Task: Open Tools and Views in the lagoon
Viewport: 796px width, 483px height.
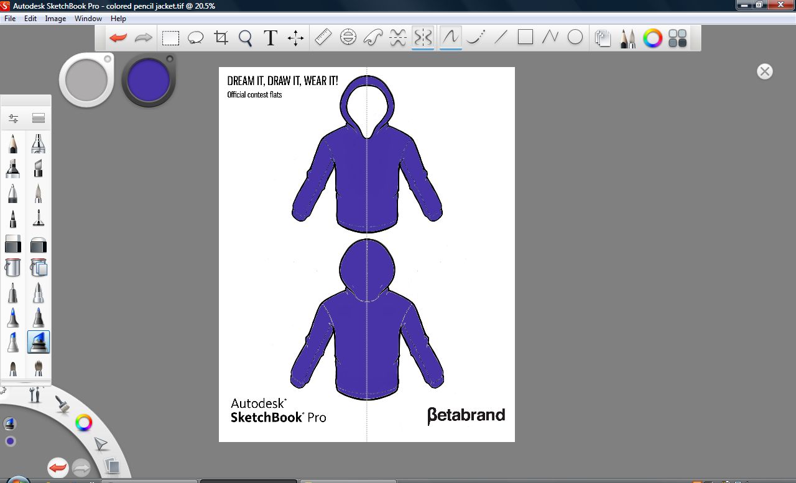Action: pyautogui.click(x=35, y=394)
